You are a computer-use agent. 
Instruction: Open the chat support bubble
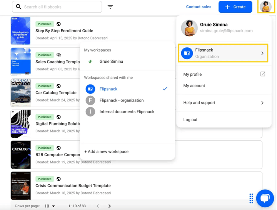point(265,198)
